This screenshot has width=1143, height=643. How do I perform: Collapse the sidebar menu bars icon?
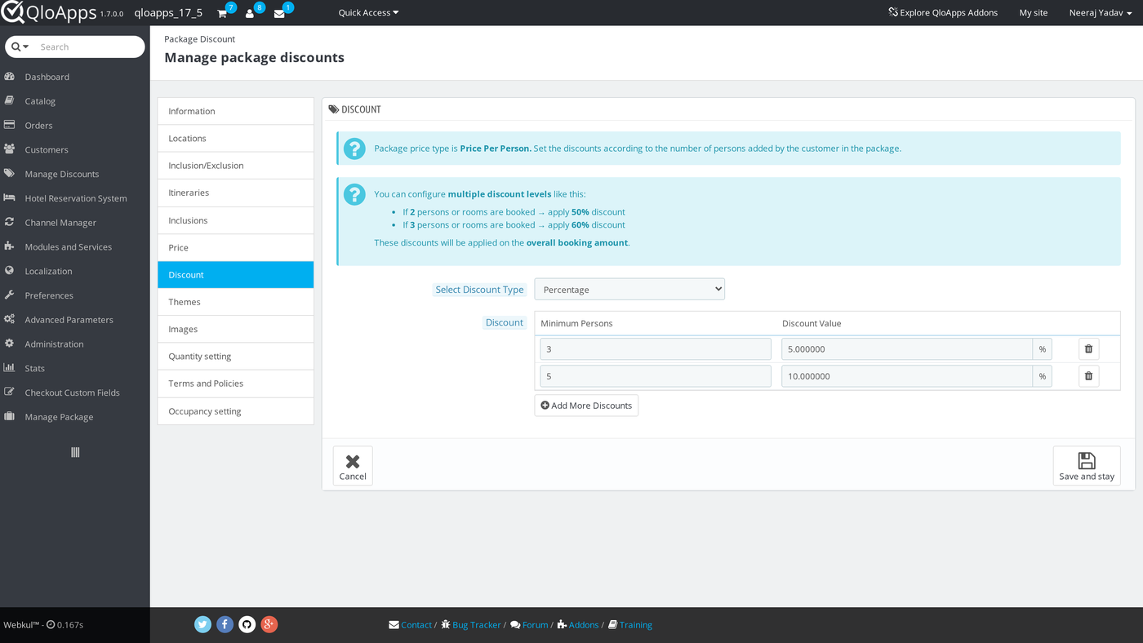click(75, 452)
